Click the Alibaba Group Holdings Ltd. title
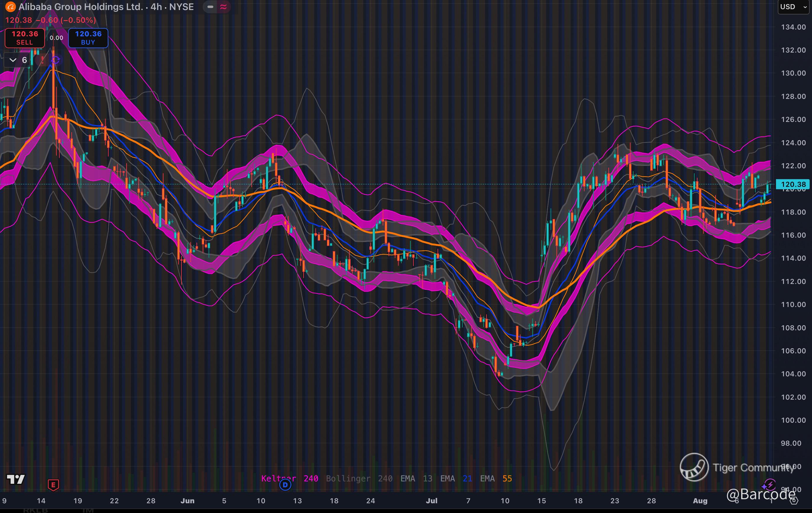Image resolution: width=812 pixels, height=513 pixels. point(81,7)
